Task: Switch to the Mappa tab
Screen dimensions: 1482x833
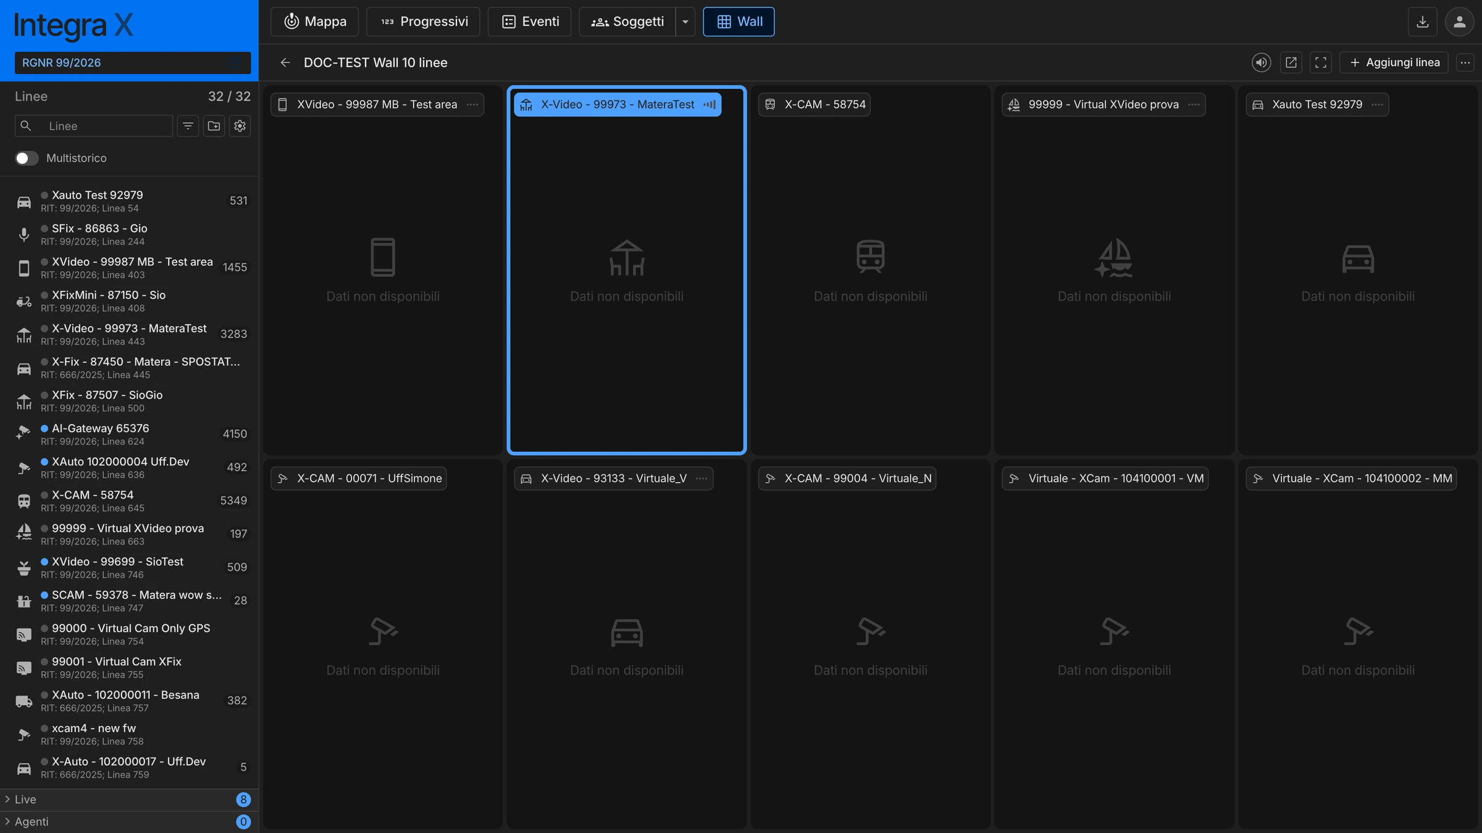Action: click(315, 22)
